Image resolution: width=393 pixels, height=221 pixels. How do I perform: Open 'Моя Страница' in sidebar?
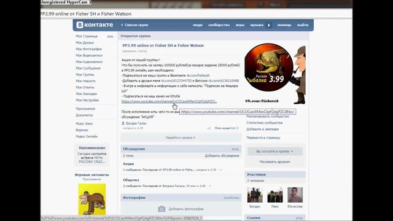point(87,36)
